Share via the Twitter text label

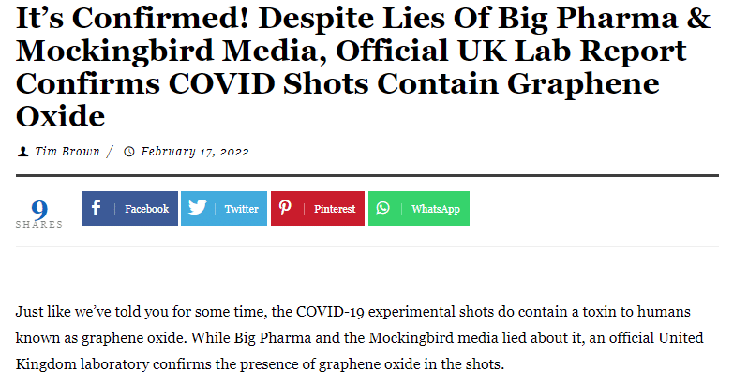(x=241, y=209)
